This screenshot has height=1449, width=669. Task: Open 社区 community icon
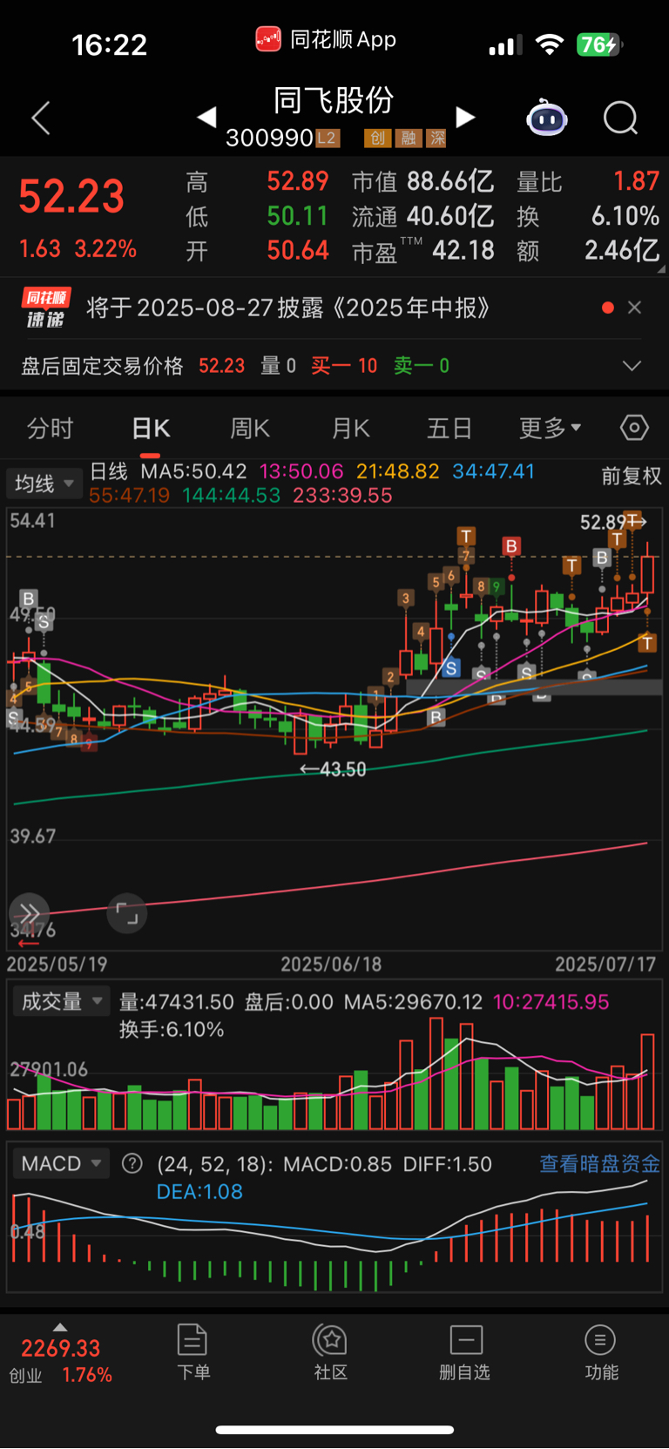pyautogui.click(x=330, y=1340)
